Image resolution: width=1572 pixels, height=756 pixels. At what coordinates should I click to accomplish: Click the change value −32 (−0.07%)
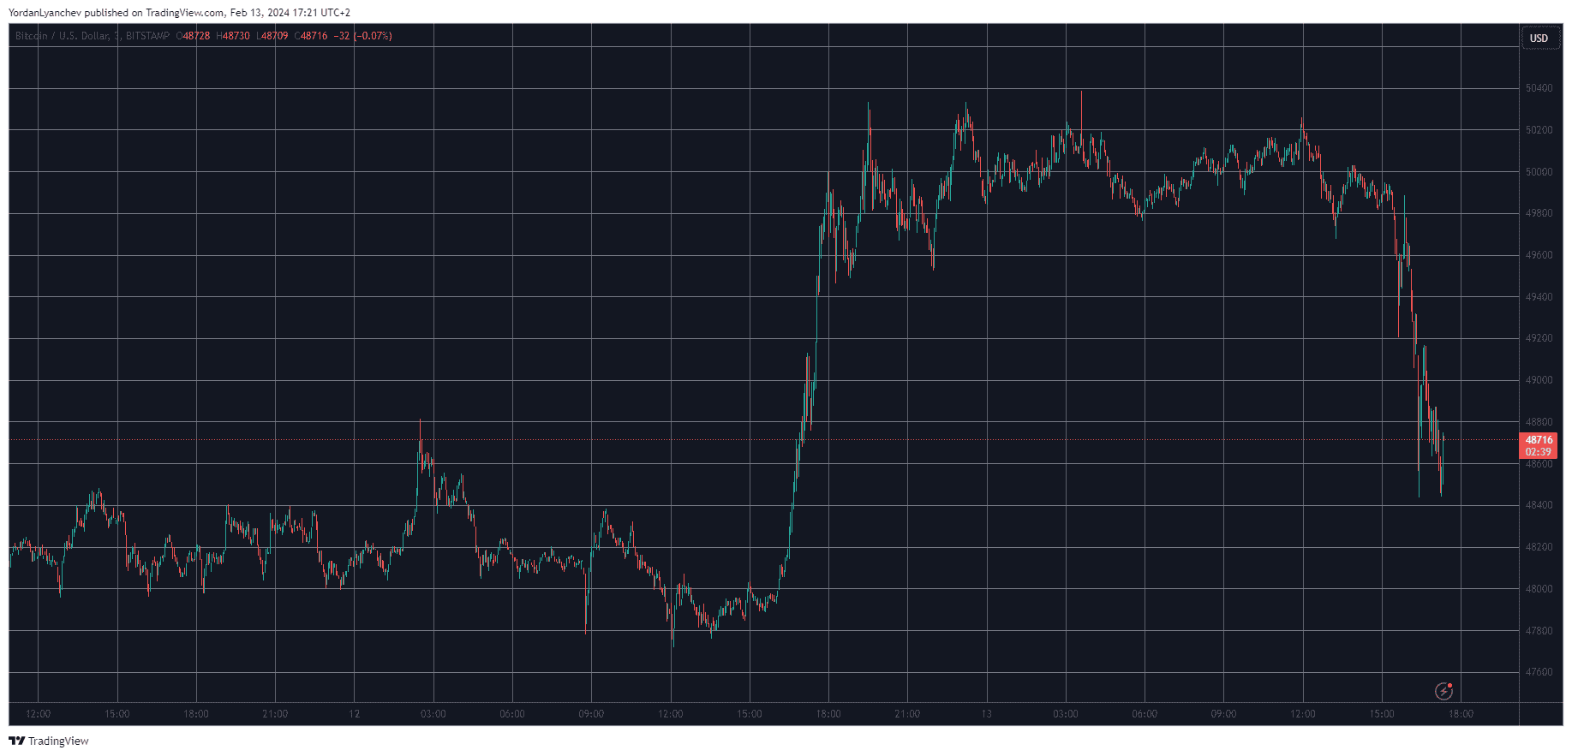click(x=362, y=36)
